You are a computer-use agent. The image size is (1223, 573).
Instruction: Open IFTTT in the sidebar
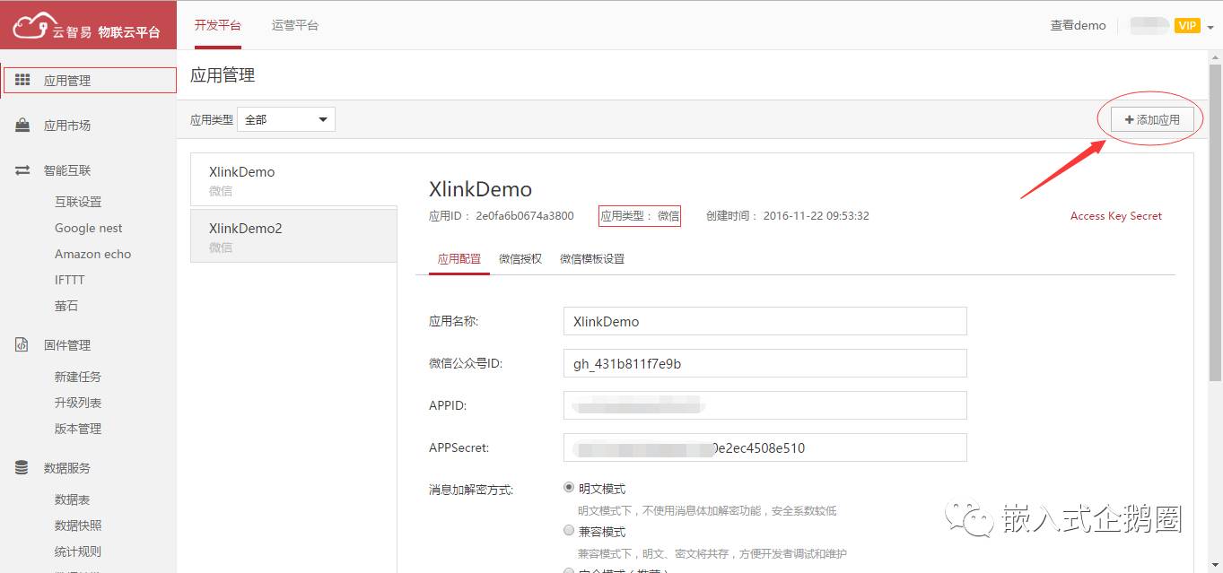click(69, 280)
